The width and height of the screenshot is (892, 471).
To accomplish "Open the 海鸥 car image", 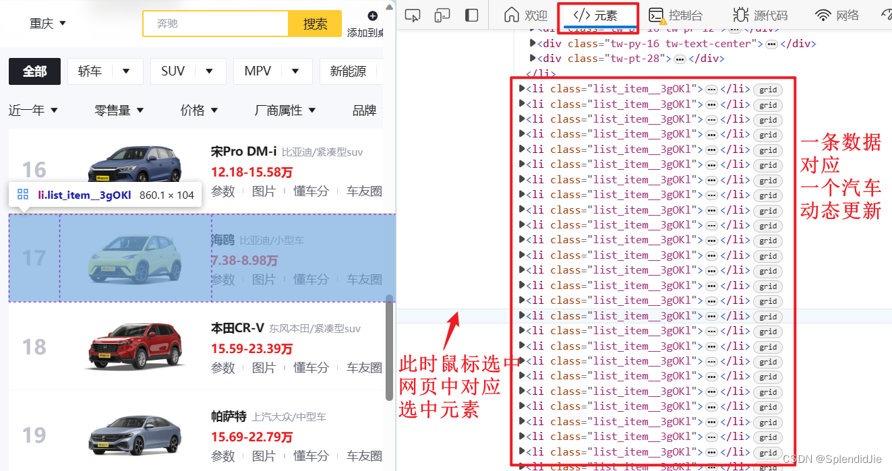I will [x=136, y=259].
